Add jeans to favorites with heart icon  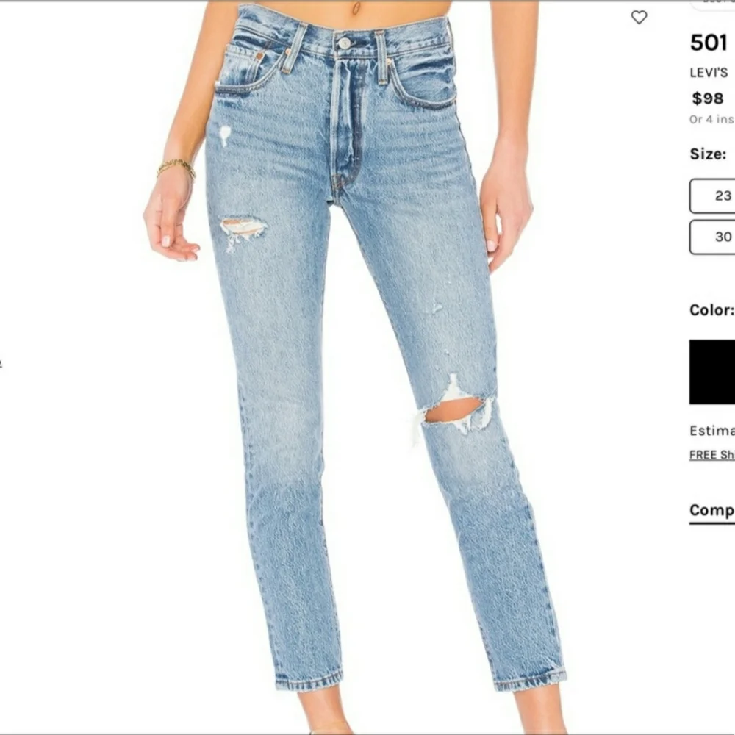(x=639, y=18)
